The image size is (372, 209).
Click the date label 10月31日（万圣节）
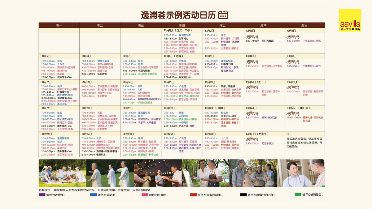pyautogui.click(x=257, y=134)
